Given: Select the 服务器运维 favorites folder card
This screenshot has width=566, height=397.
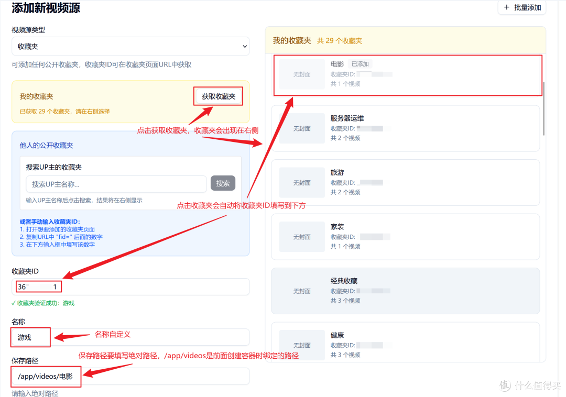Looking at the screenshot, I should [405, 128].
